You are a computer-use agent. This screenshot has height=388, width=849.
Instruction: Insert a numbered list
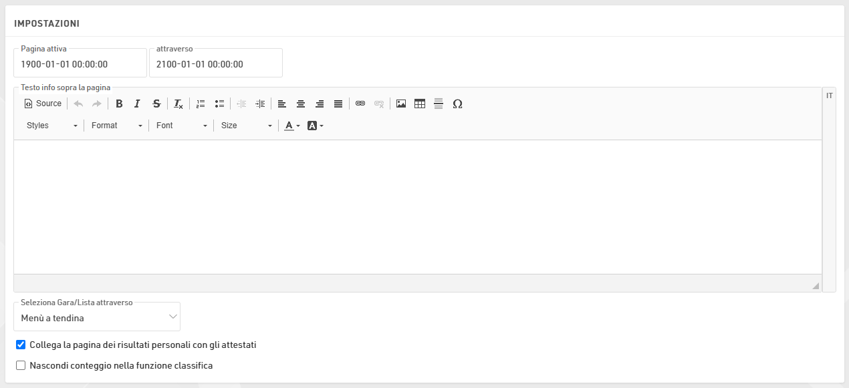201,104
